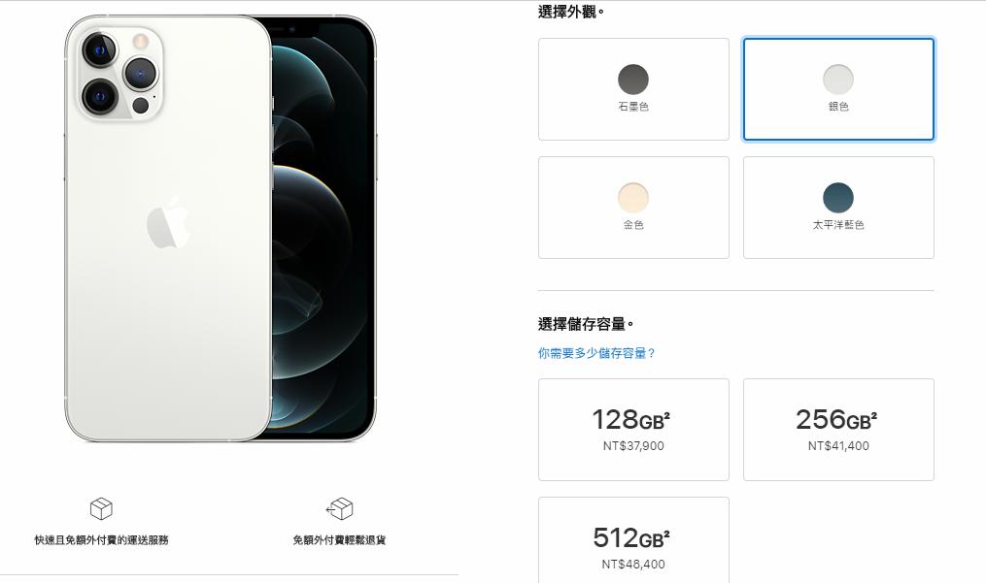
Task: Open the 你需要多少儲存容量 help link
Action: pos(596,353)
